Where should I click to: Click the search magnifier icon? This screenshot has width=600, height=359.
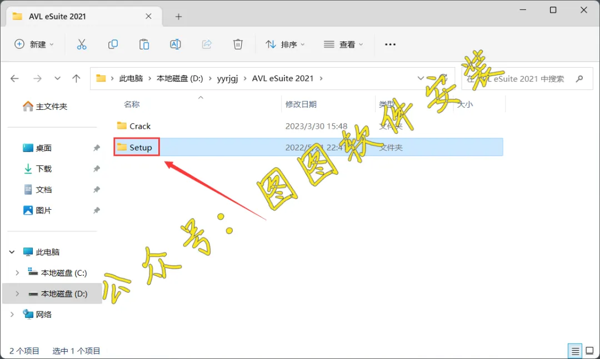coord(579,79)
